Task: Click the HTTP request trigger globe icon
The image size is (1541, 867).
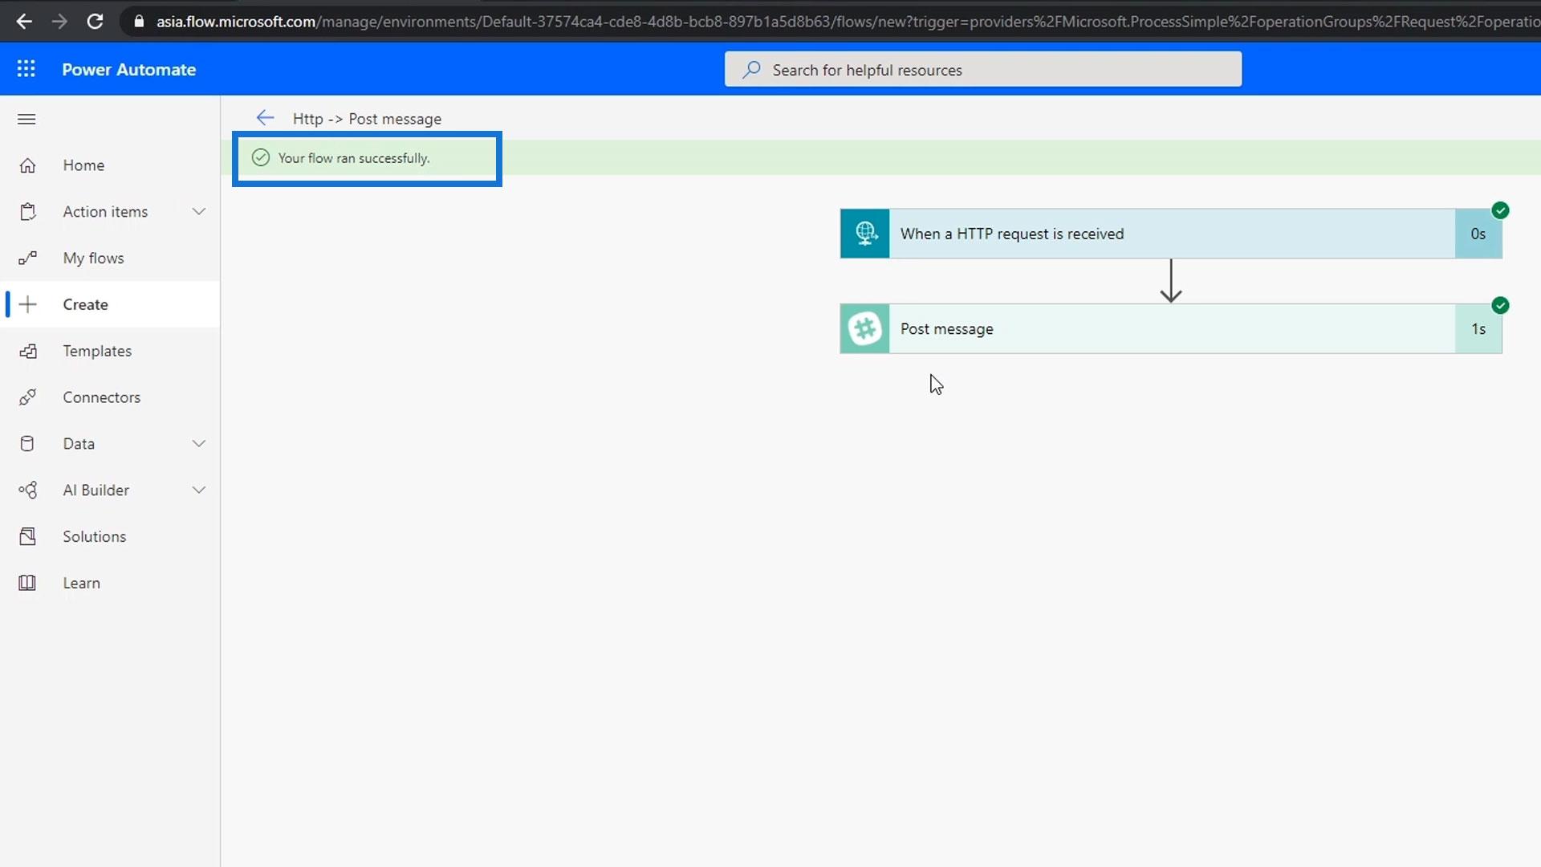Action: (864, 234)
